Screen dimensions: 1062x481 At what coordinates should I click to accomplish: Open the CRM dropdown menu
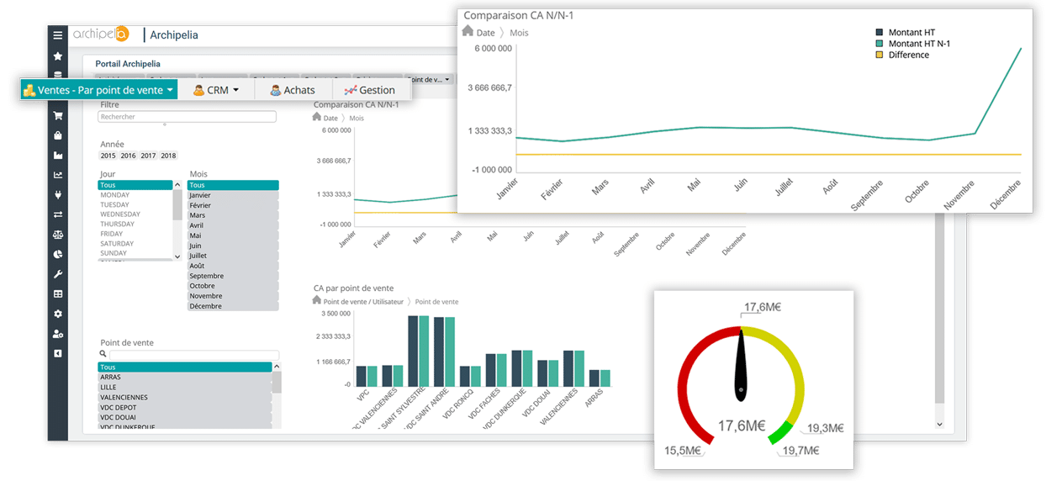click(216, 90)
